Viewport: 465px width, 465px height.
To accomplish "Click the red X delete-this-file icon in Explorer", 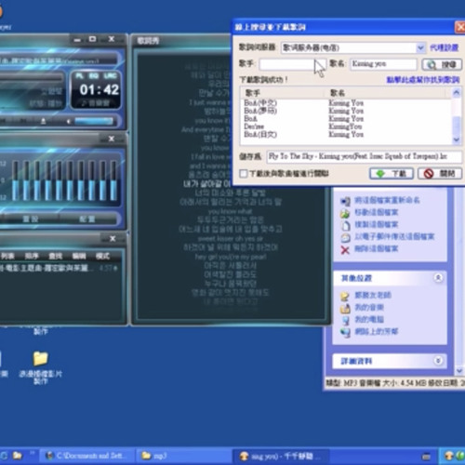I will point(345,250).
